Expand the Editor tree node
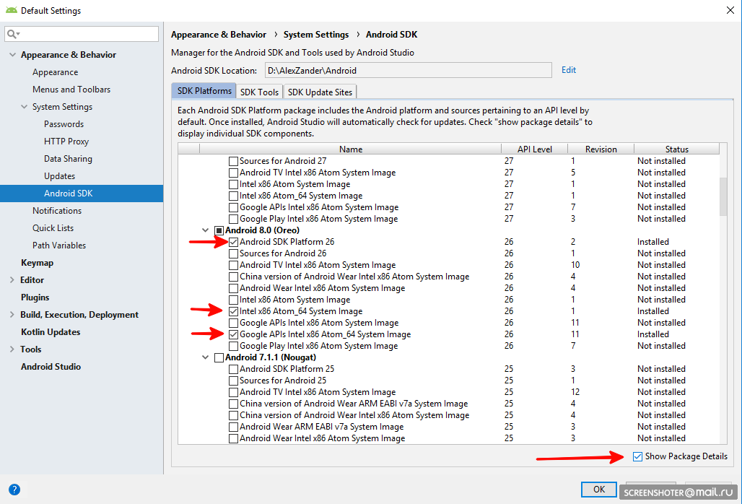 click(12, 280)
